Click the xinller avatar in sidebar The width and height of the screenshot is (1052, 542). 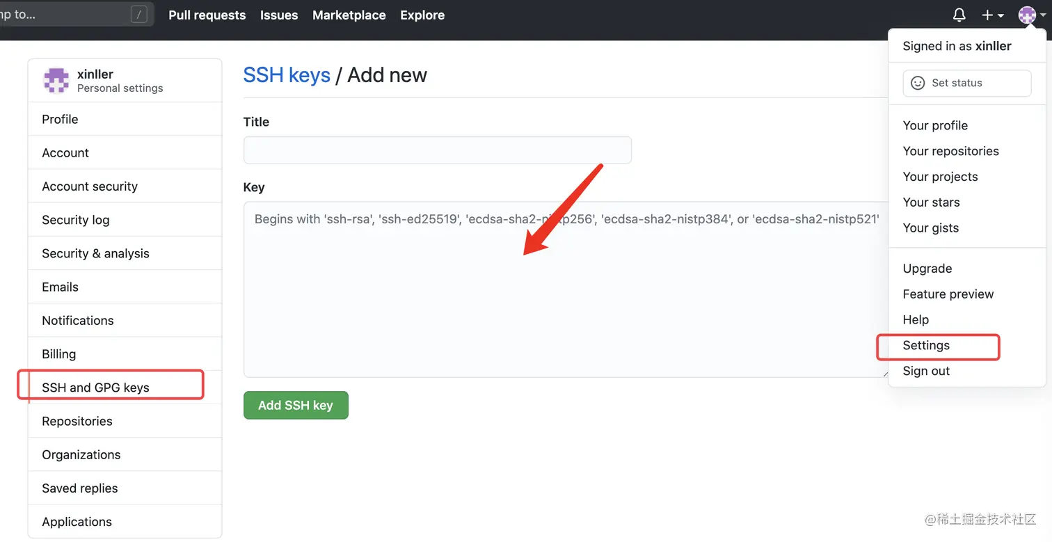(x=56, y=81)
